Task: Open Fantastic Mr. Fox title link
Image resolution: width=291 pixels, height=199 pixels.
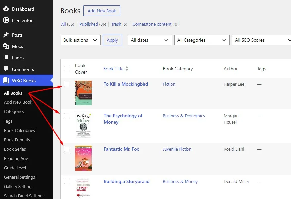Action: click(121, 149)
